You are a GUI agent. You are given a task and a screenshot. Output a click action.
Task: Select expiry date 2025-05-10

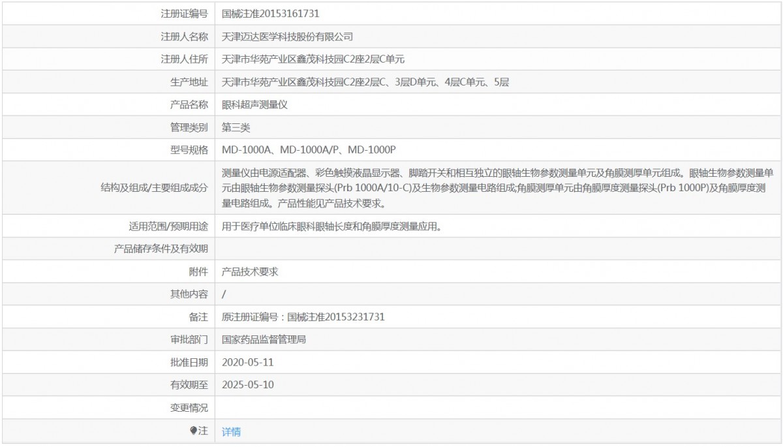tap(248, 385)
